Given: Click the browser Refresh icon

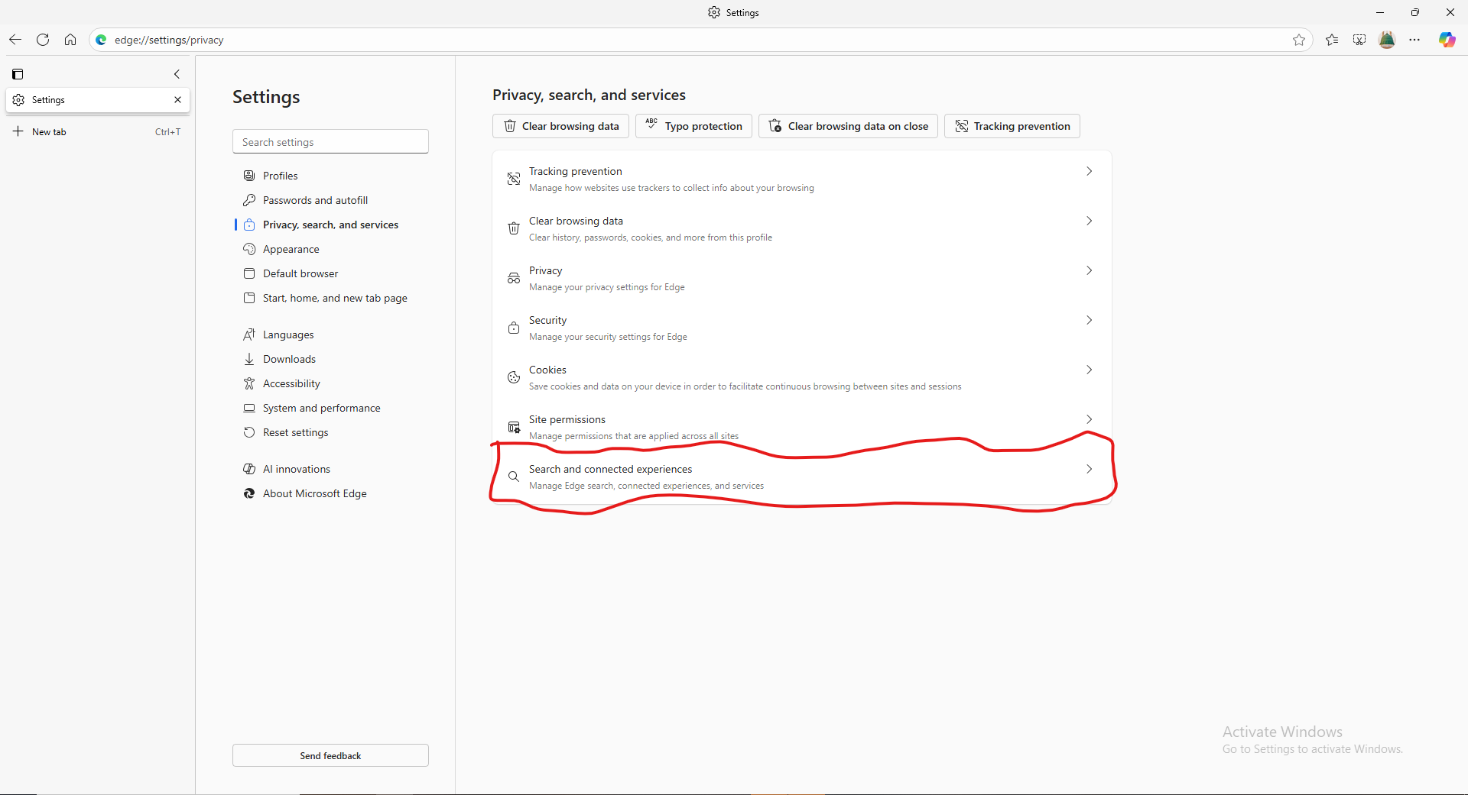Looking at the screenshot, I should click(43, 40).
